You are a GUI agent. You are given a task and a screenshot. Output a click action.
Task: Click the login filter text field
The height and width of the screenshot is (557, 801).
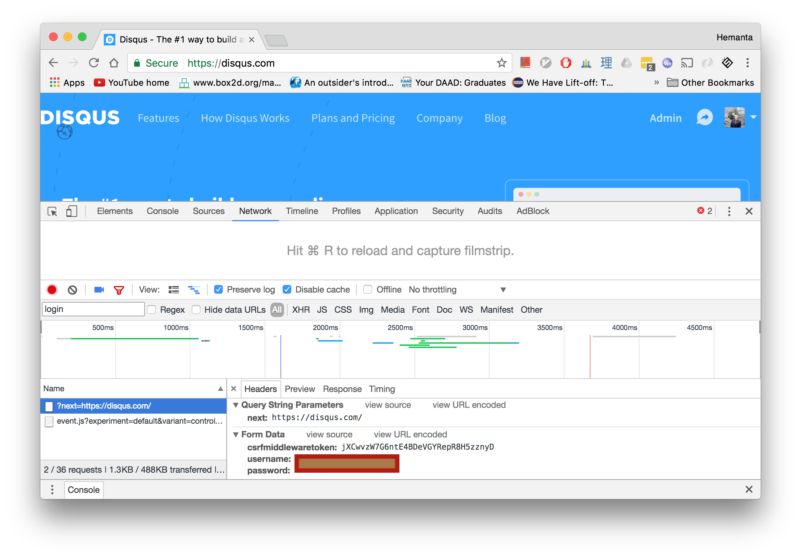point(93,309)
